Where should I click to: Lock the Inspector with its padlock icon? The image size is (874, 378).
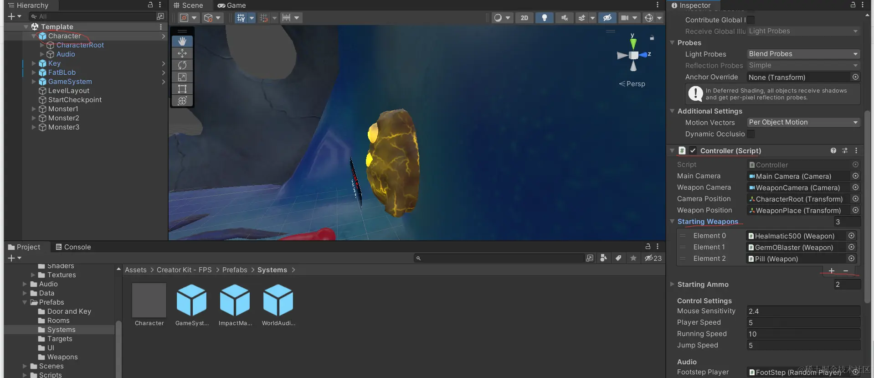click(853, 5)
